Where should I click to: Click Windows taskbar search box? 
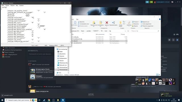click(x=21, y=100)
